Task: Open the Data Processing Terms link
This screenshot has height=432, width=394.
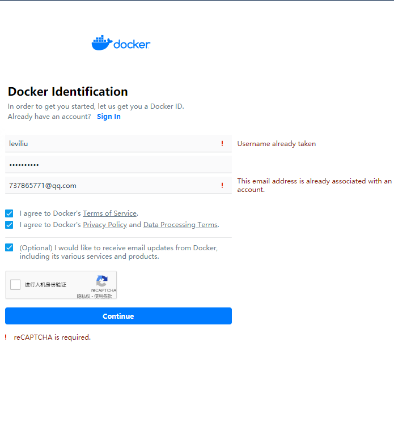Action: (x=180, y=225)
